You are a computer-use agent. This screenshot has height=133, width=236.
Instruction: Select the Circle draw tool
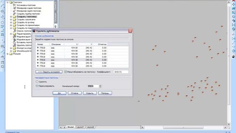click(x=2, y=11)
